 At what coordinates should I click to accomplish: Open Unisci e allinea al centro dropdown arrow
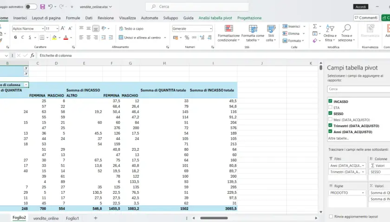tap(165, 37)
